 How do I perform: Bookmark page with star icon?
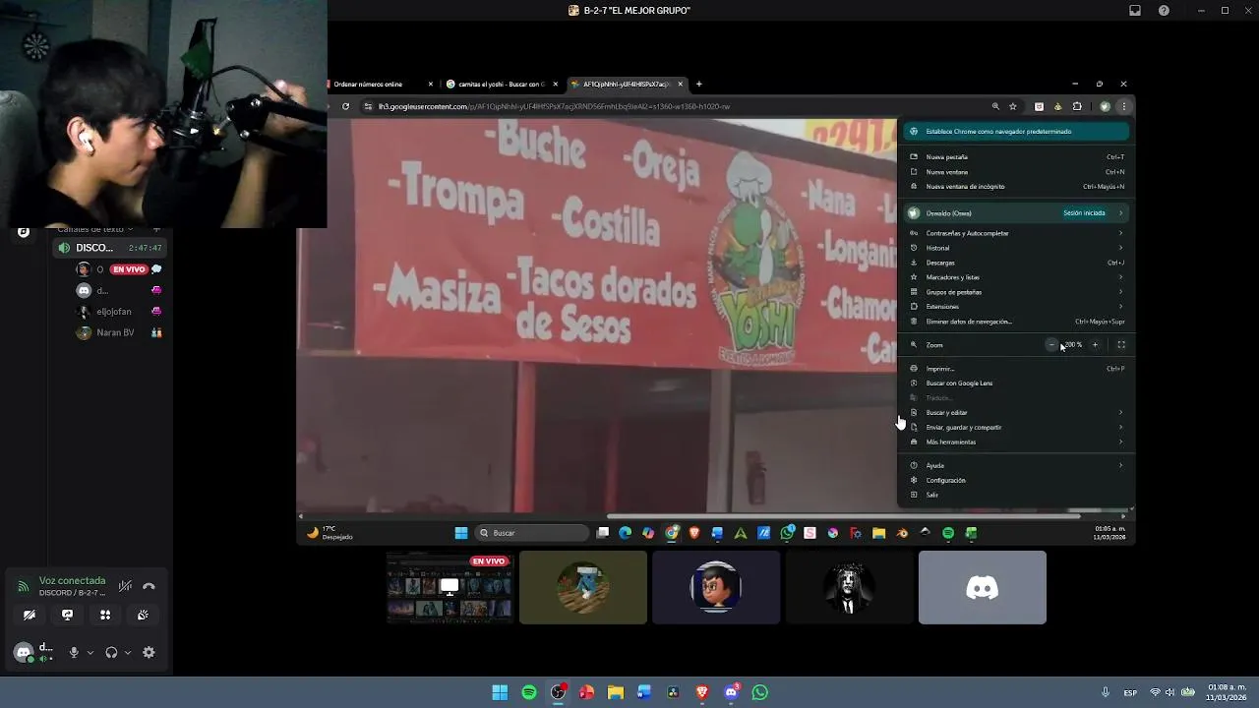coord(1013,106)
